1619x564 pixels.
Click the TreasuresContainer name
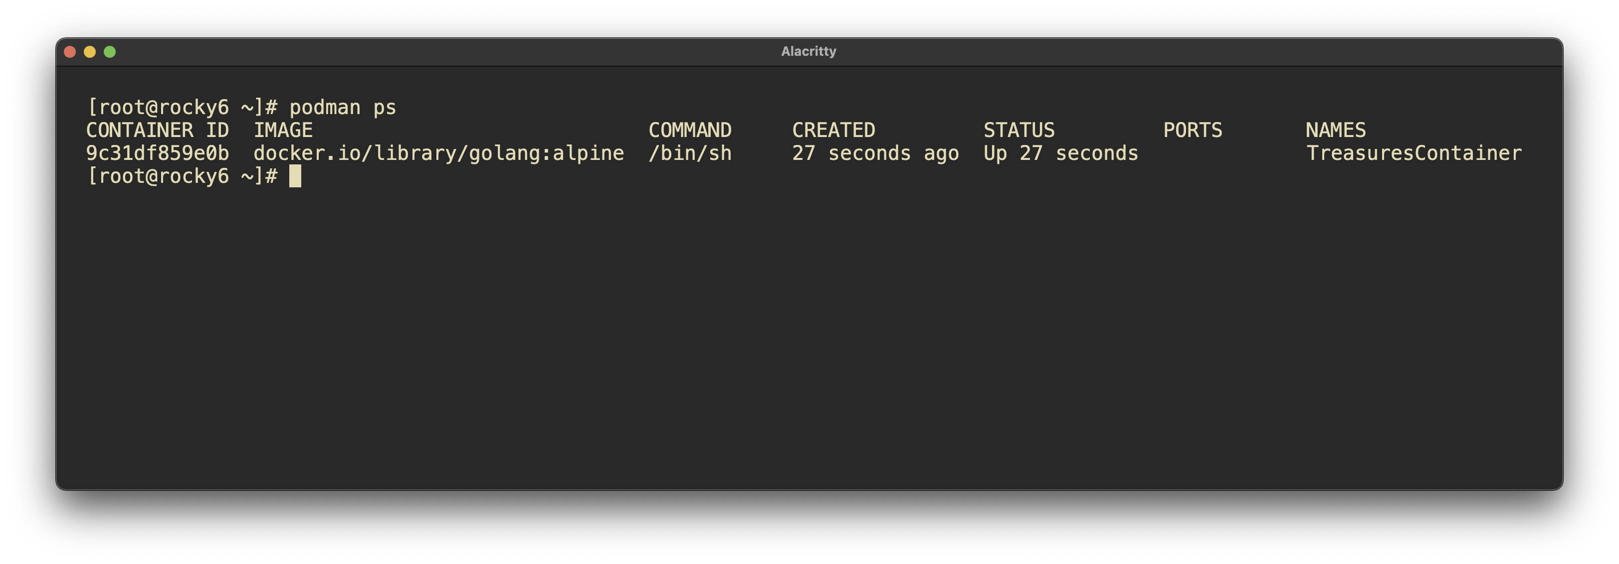(1414, 153)
